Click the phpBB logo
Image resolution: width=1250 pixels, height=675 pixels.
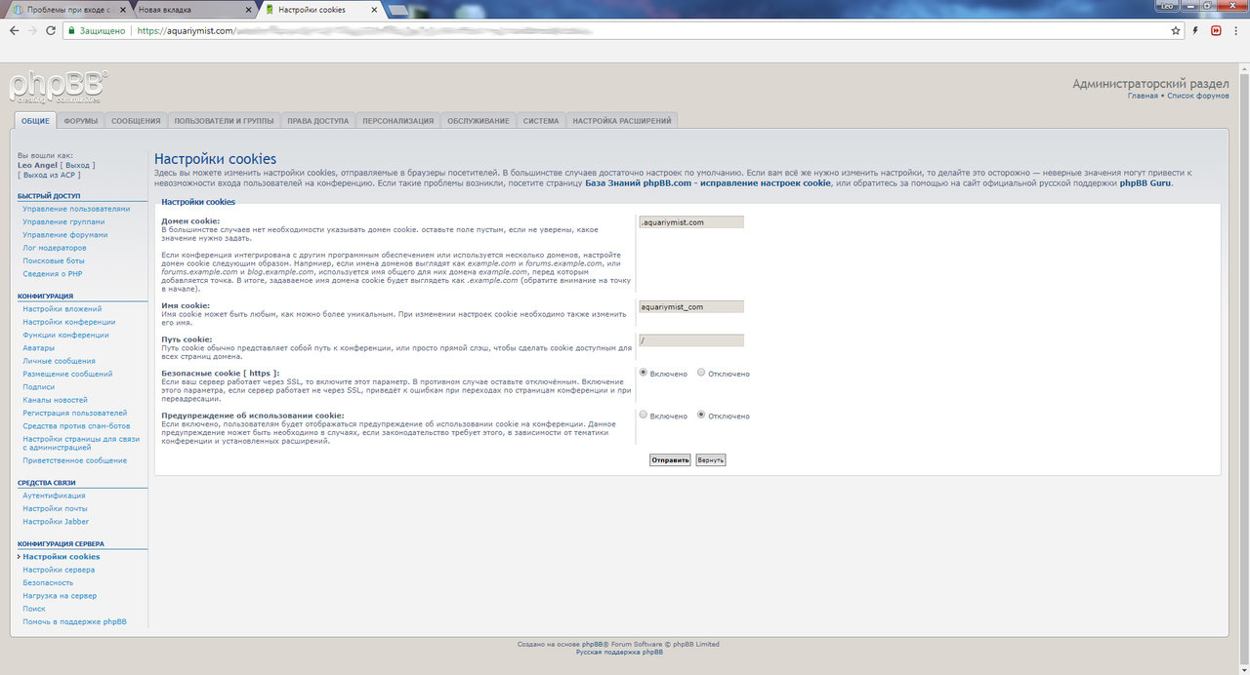[59, 88]
